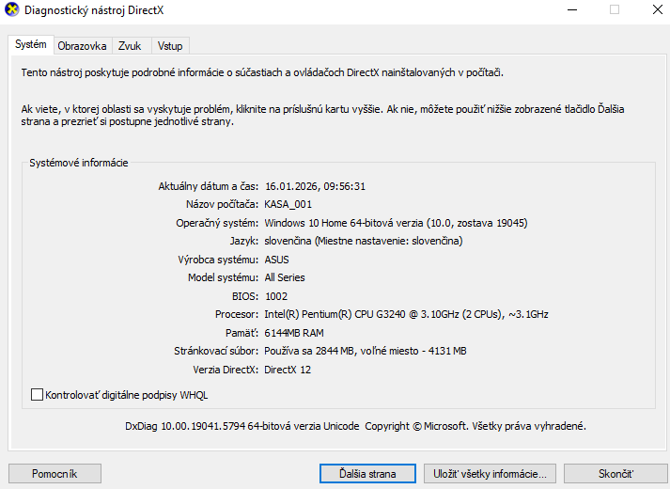Minimize the DirectX diagnostic tool window
670x489 pixels.
click(571, 10)
